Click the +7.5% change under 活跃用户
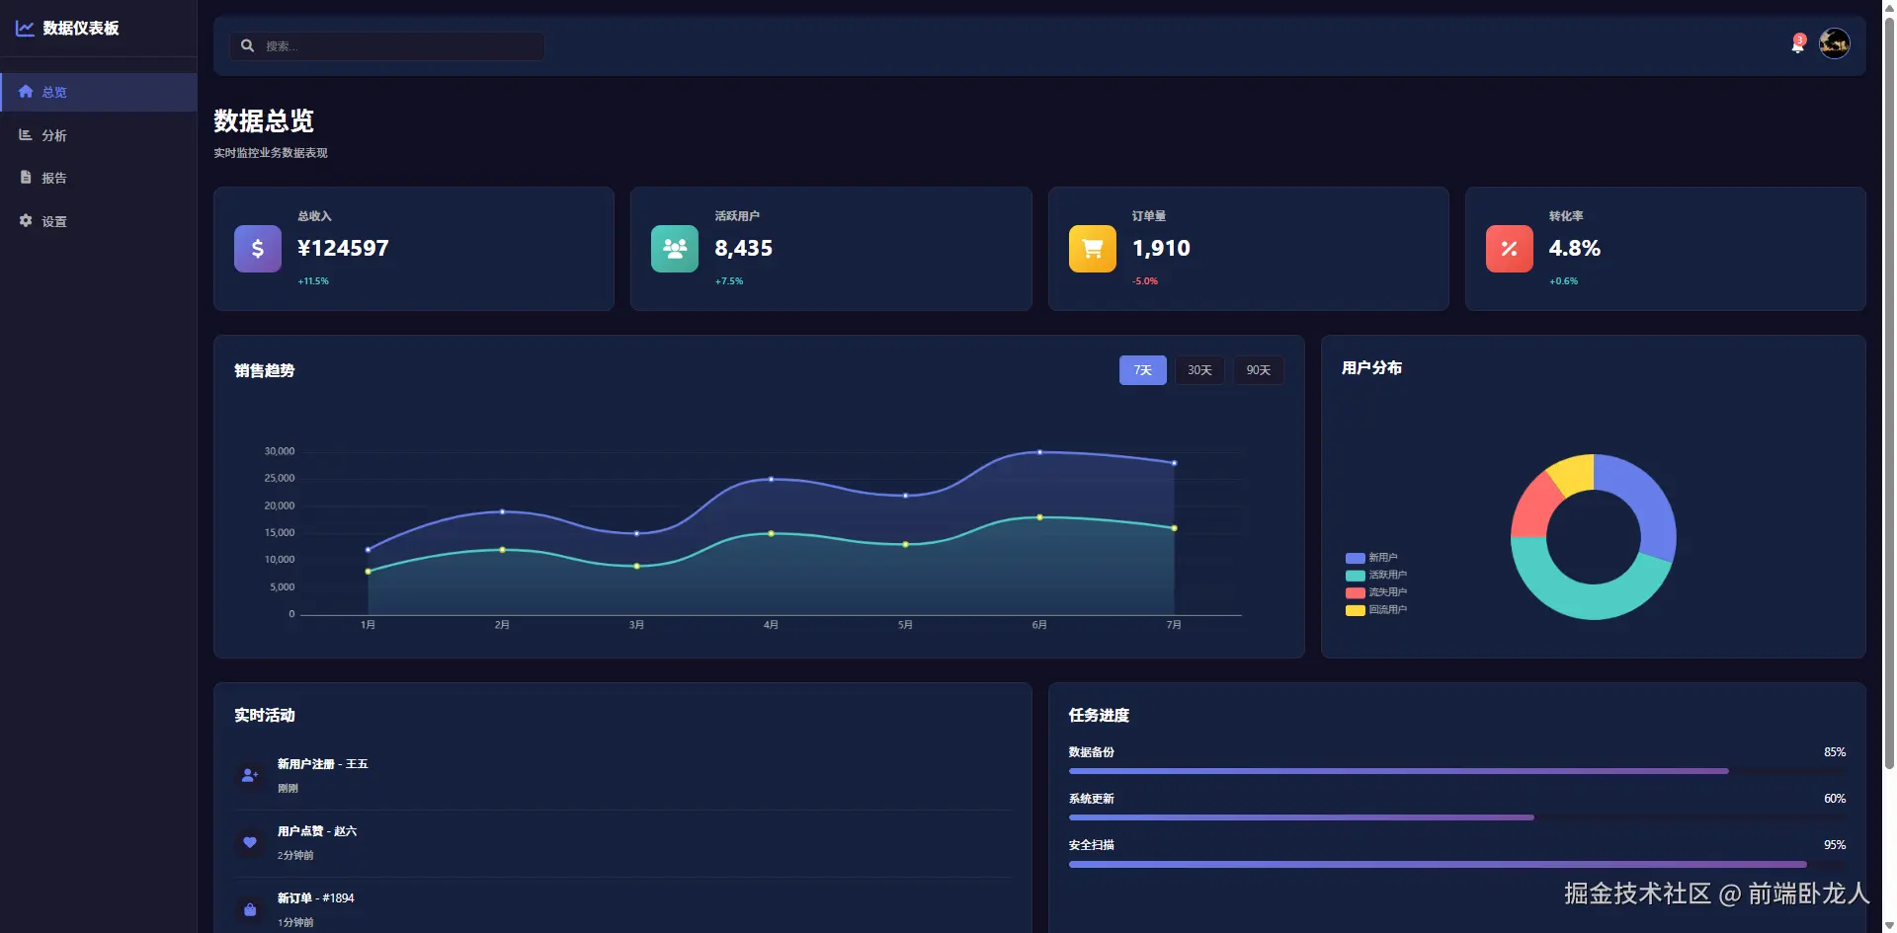This screenshot has height=933, width=1897. click(x=729, y=281)
